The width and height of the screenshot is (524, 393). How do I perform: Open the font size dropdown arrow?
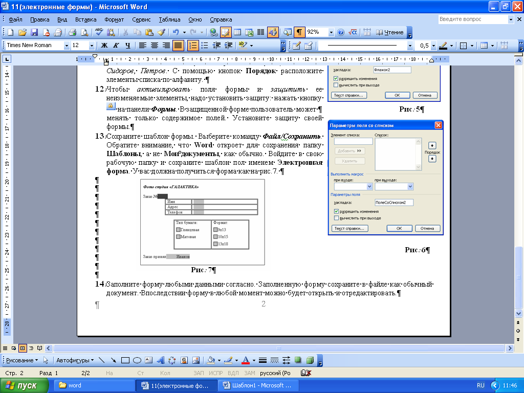pyautogui.click(x=92, y=46)
